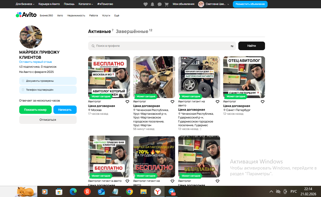Click 'Телефон подтверждён' badge

(48, 90)
